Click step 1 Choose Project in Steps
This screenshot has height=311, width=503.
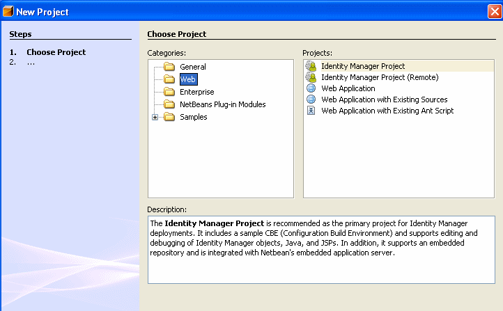click(56, 52)
